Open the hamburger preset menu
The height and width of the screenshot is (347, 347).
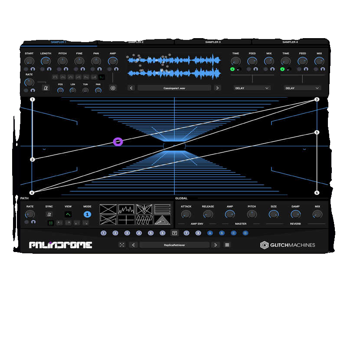pyautogui.click(x=227, y=245)
